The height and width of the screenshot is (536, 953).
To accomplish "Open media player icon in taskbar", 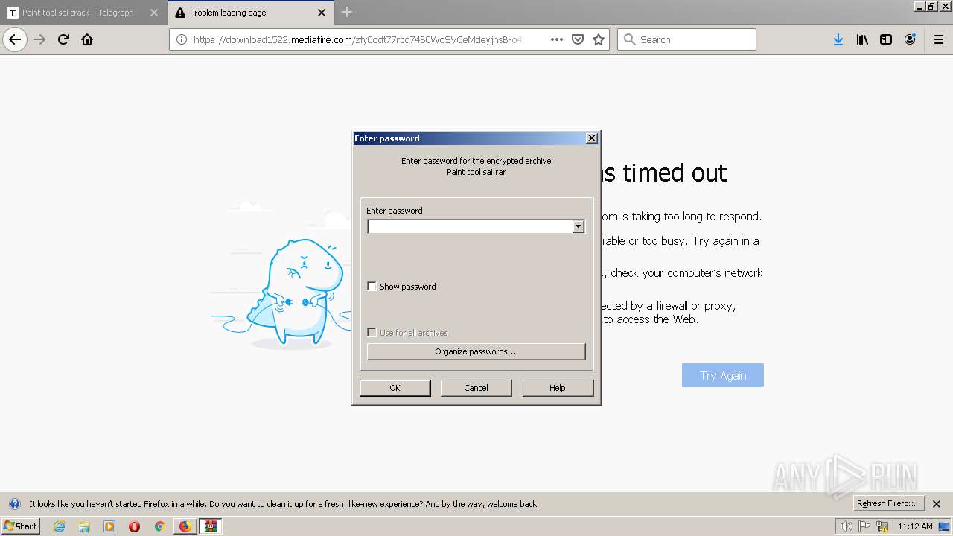I will (109, 526).
